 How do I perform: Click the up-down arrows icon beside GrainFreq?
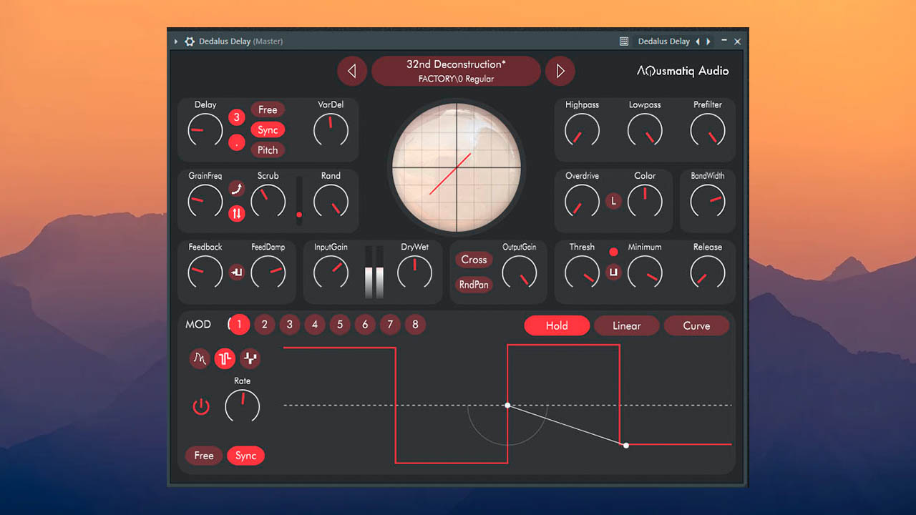point(236,213)
